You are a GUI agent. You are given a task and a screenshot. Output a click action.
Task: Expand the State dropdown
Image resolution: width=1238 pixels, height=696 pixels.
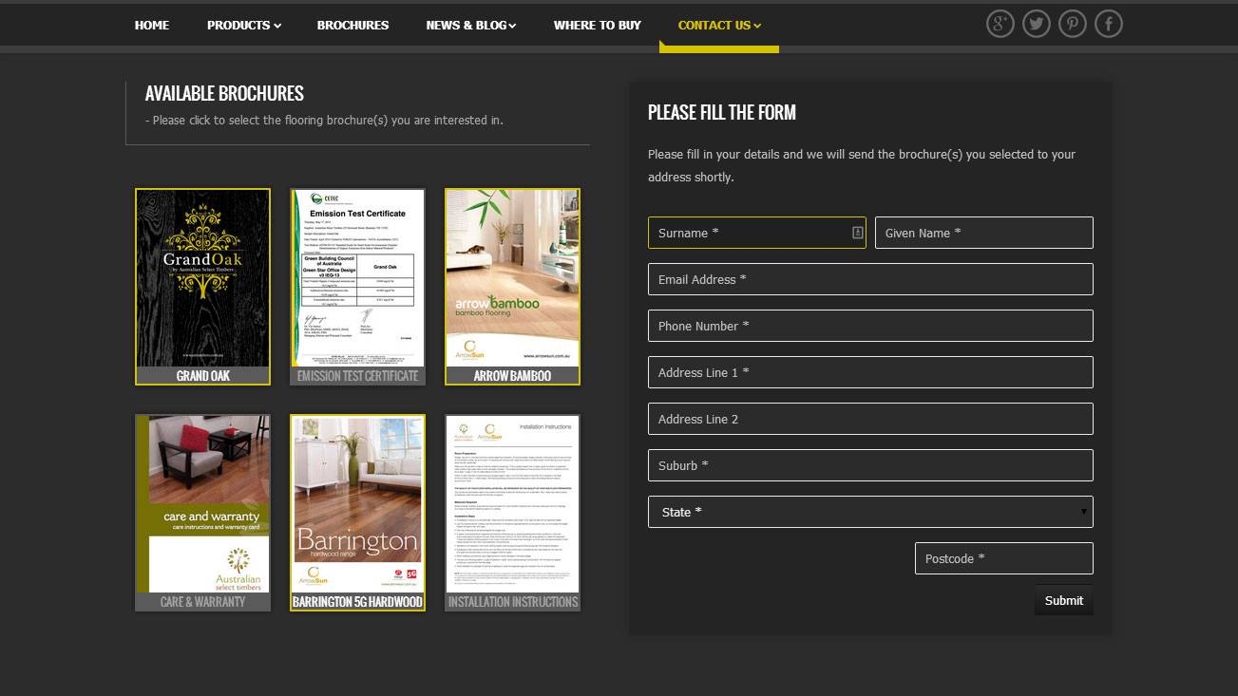click(x=869, y=512)
